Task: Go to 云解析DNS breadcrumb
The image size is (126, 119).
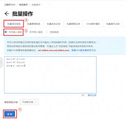Action: pos(10,5)
